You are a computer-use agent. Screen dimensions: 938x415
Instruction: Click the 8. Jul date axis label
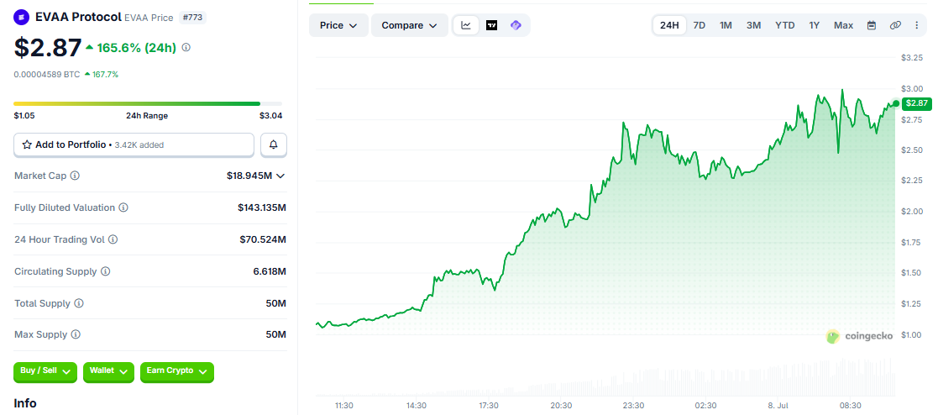[x=778, y=406]
